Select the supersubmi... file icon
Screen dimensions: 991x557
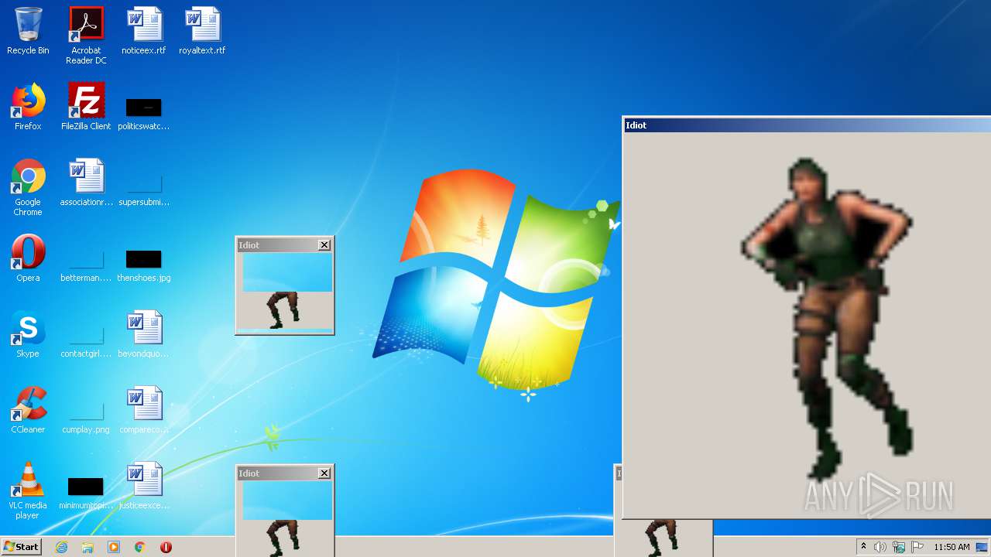point(144,190)
